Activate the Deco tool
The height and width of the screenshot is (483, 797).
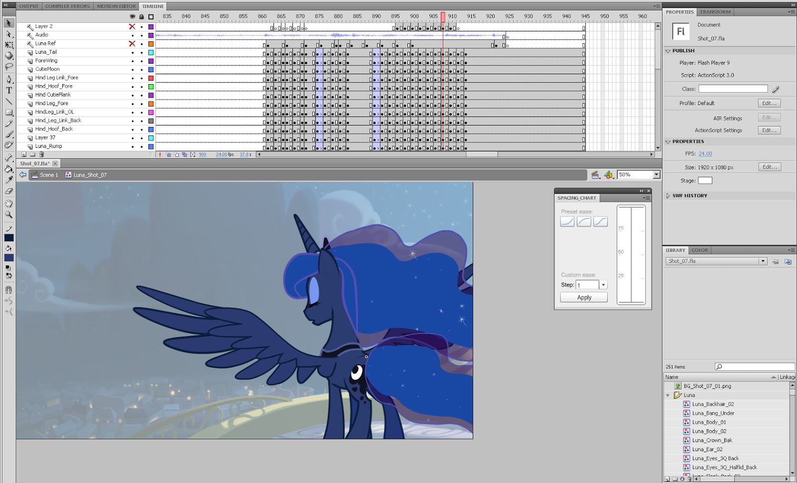(x=8, y=145)
